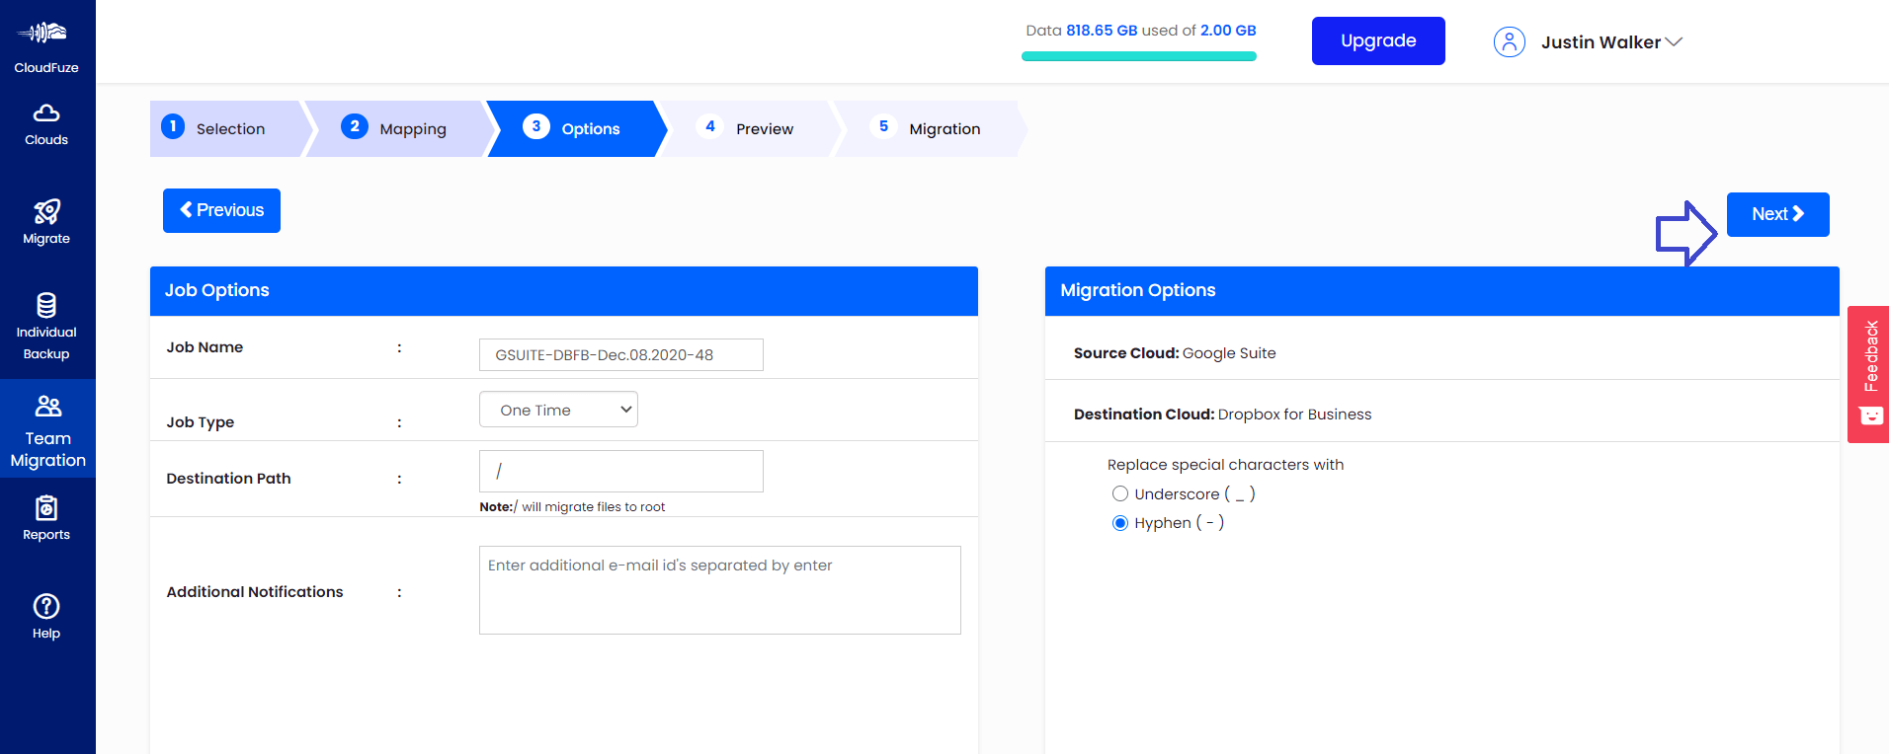The width and height of the screenshot is (1889, 754).
Task: Click the 2.00 GB quota text
Action: pos(1228,31)
